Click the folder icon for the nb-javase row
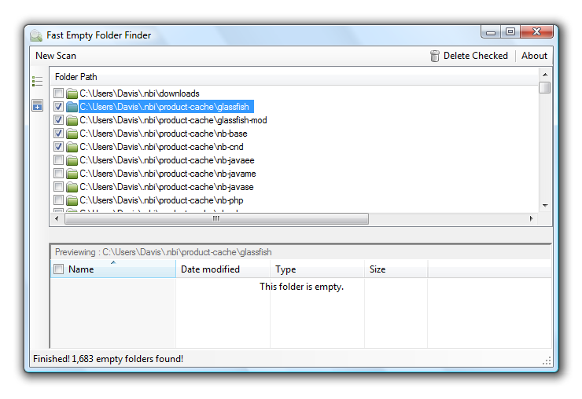The height and width of the screenshot is (399, 582). [72, 187]
